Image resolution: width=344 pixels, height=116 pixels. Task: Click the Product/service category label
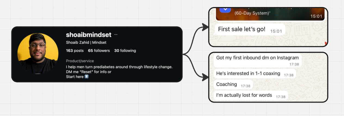pyautogui.click(x=80, y=61)
